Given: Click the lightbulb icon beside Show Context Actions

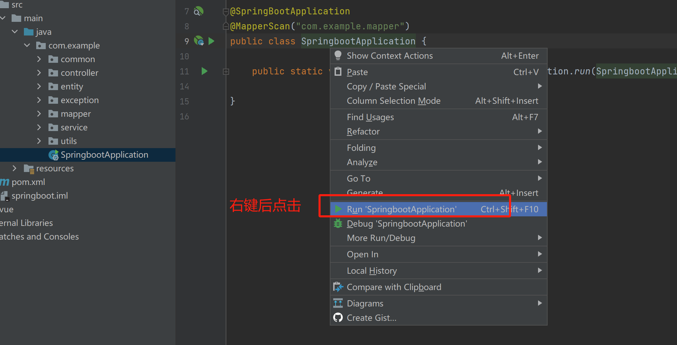Looking at the screenshot, I should point(338,55).
